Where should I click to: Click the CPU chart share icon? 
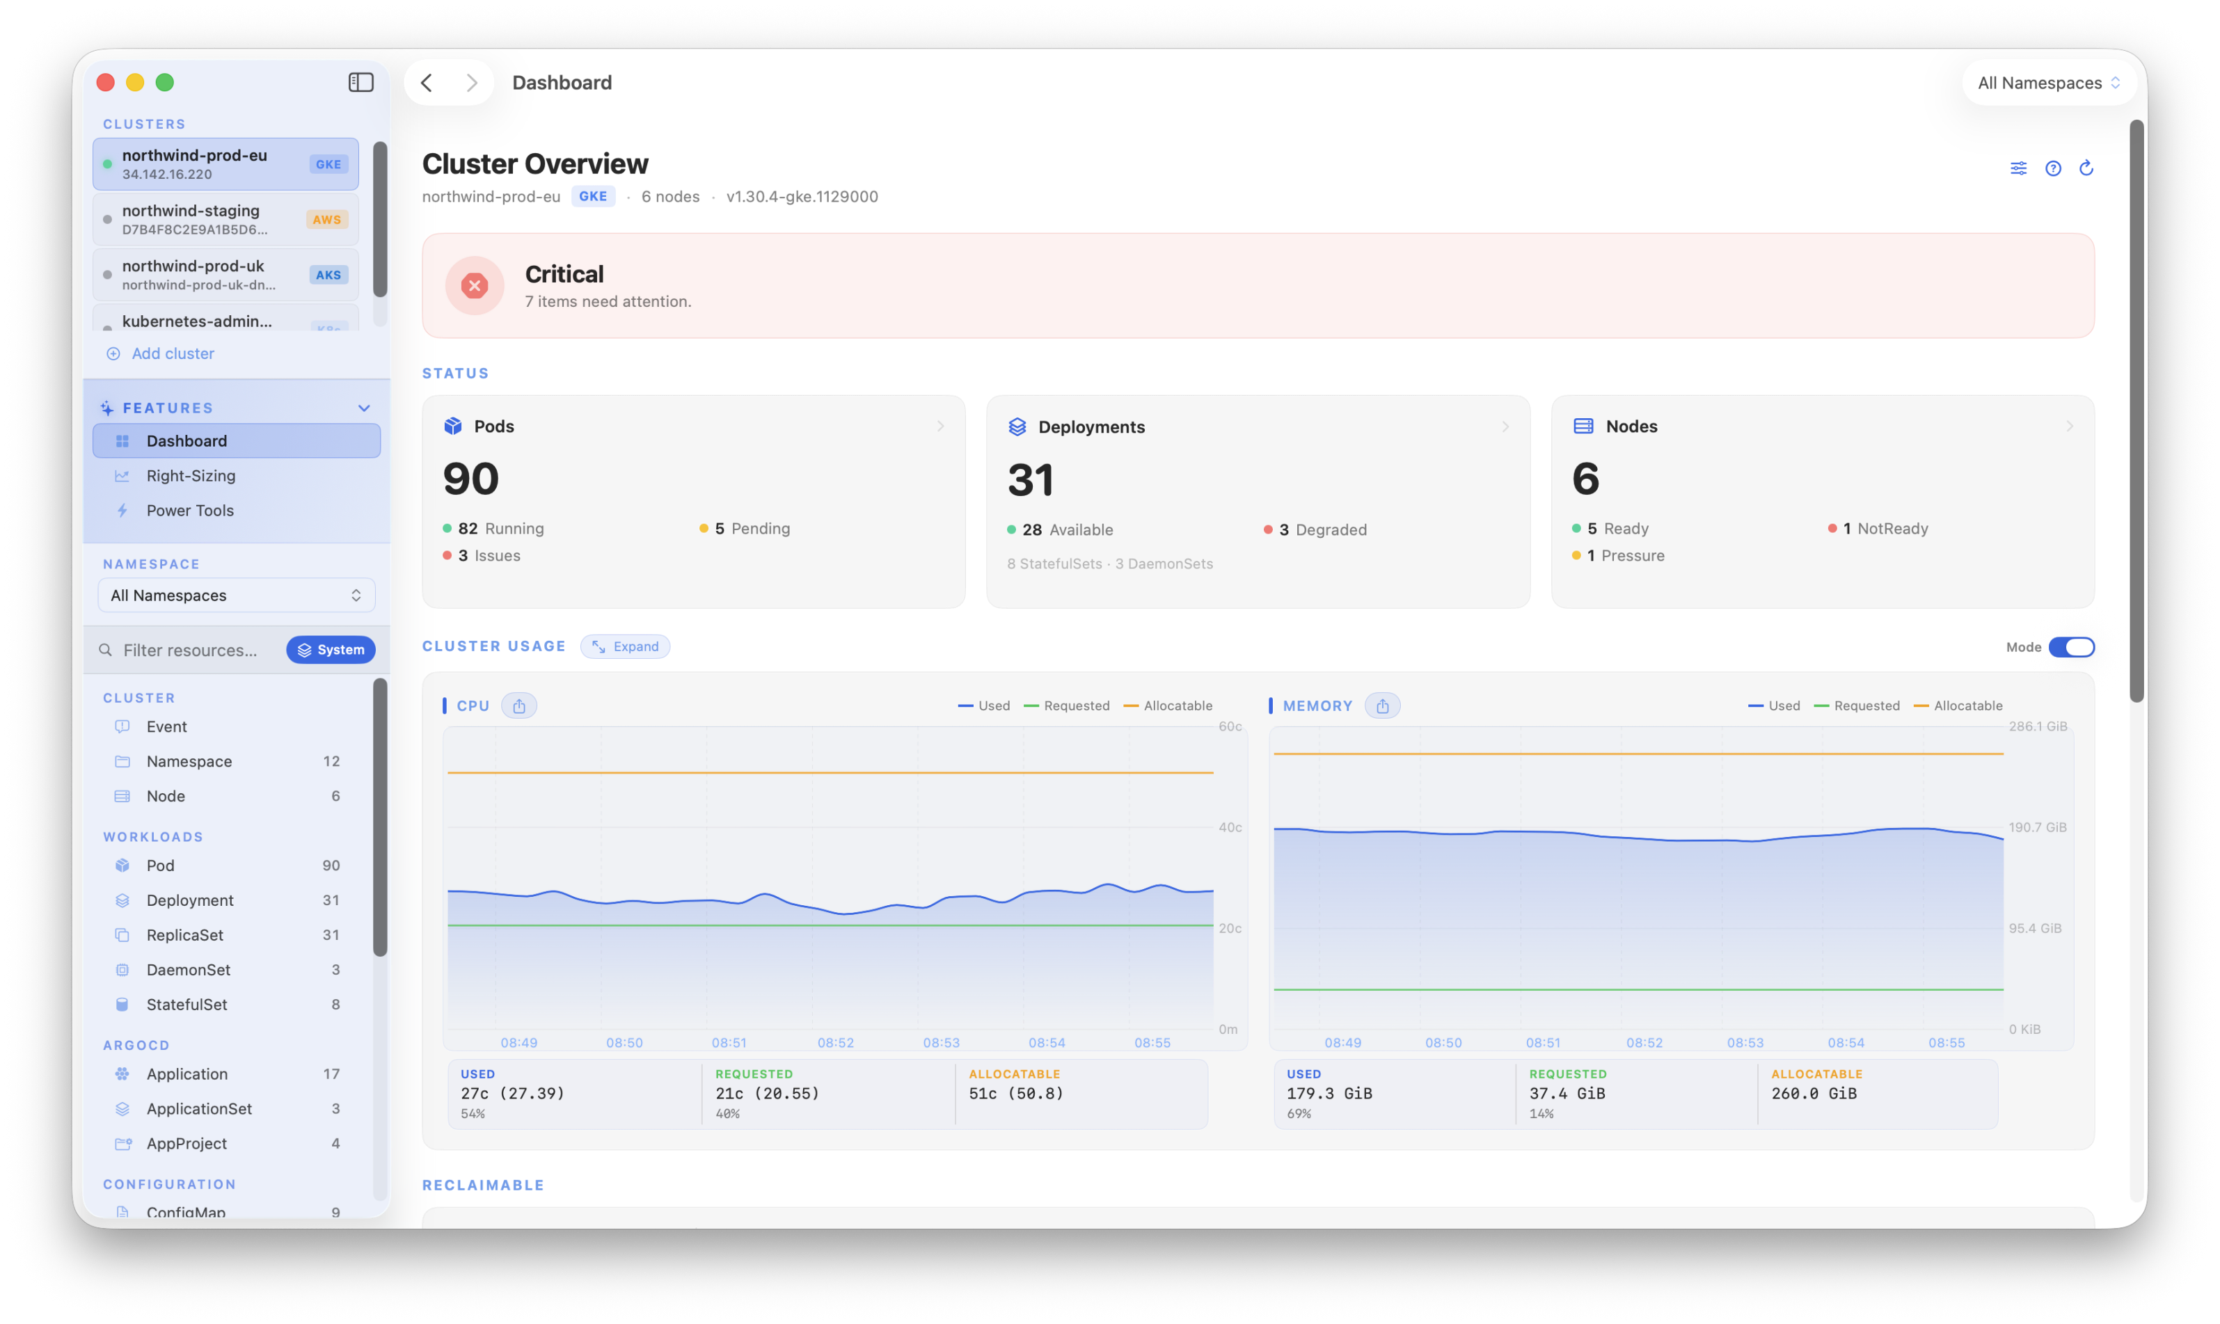[x=519, y=705]
